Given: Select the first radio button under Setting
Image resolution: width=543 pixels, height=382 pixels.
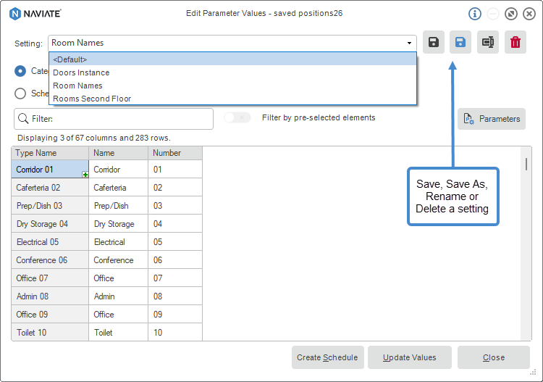Looking at the screenshot, I should click(x=20, y=71).
